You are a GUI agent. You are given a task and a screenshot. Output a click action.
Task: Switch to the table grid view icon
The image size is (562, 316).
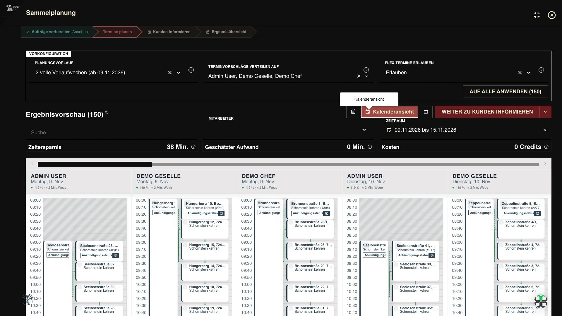pyautogui.click(x=426, y=112)
